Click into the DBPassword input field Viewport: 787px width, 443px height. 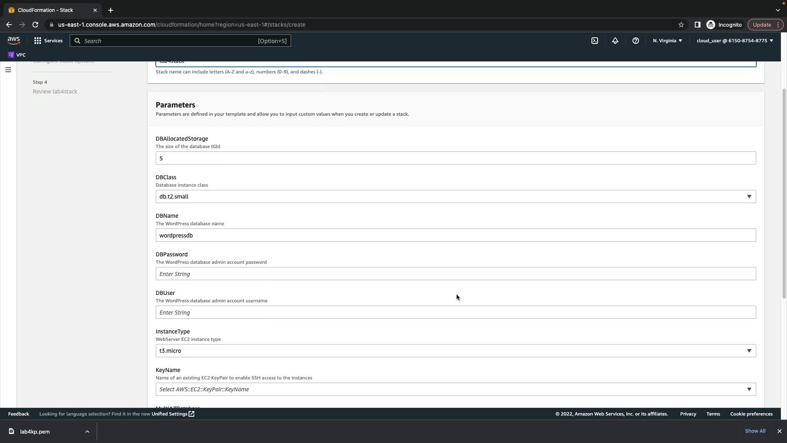(x=455, y=274)
